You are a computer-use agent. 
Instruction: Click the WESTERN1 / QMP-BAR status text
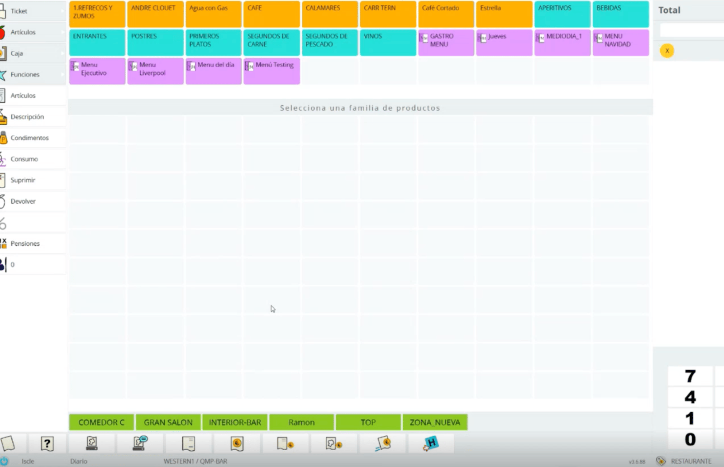coord(195,461)
